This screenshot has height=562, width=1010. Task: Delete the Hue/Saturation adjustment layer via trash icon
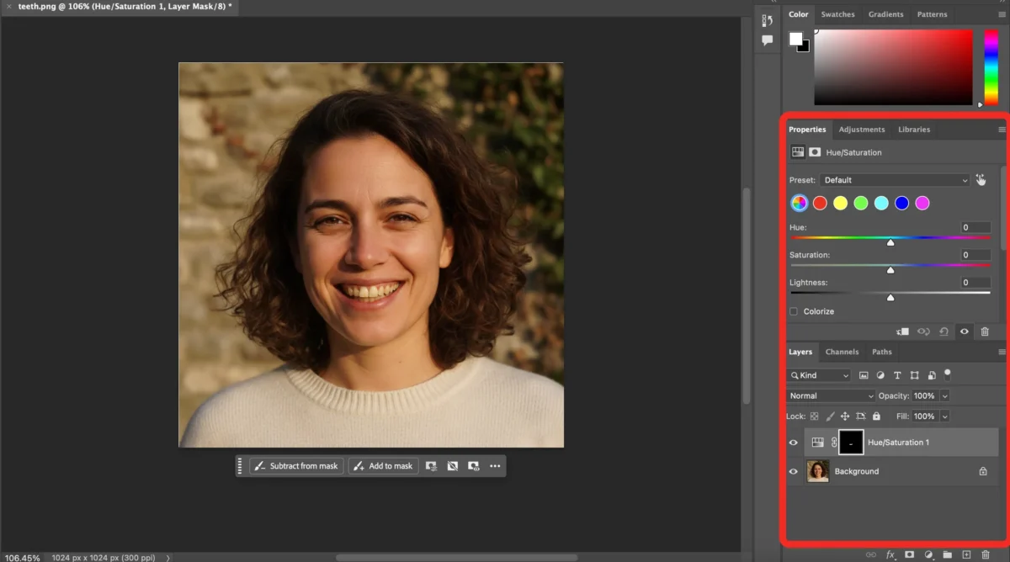tap(985, 331)
